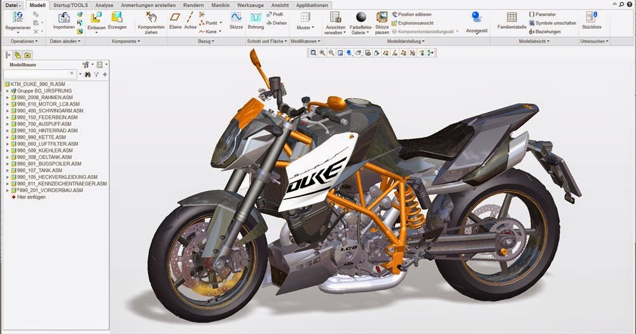Expand the Operationen group dropdown
The width and height of the screenshot is (636, 334).
point(24,41)
